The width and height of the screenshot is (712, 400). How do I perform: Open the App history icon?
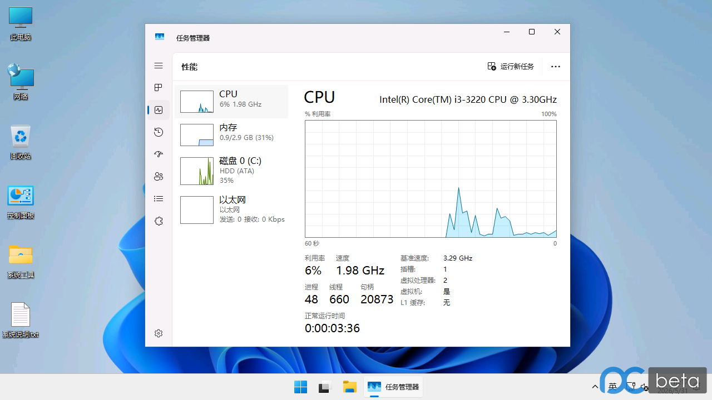click(x=159, y=132)
